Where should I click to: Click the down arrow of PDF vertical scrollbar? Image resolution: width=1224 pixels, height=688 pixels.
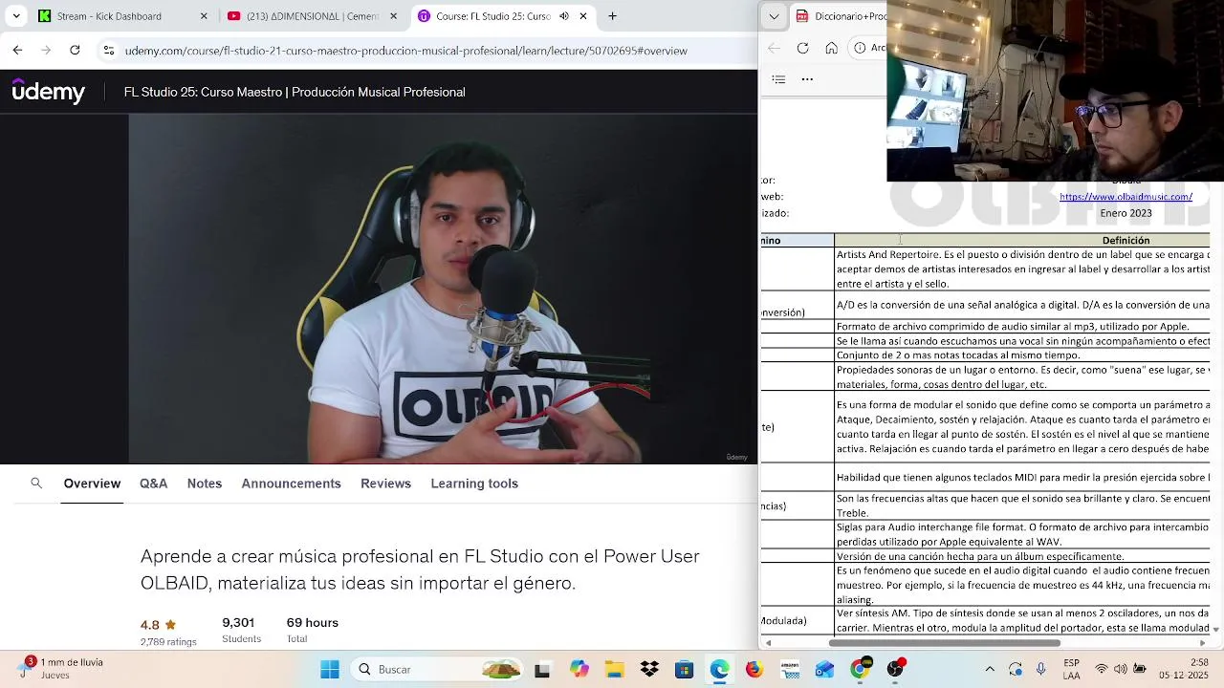(x=1215, y=630)
